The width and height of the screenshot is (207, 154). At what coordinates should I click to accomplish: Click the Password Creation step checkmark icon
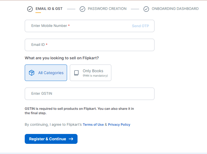click(x=82, y=9)
